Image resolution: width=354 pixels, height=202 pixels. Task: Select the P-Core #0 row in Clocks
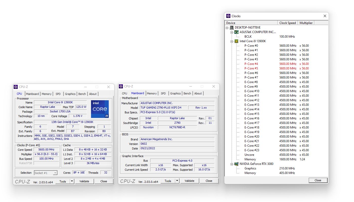[276, 46]
